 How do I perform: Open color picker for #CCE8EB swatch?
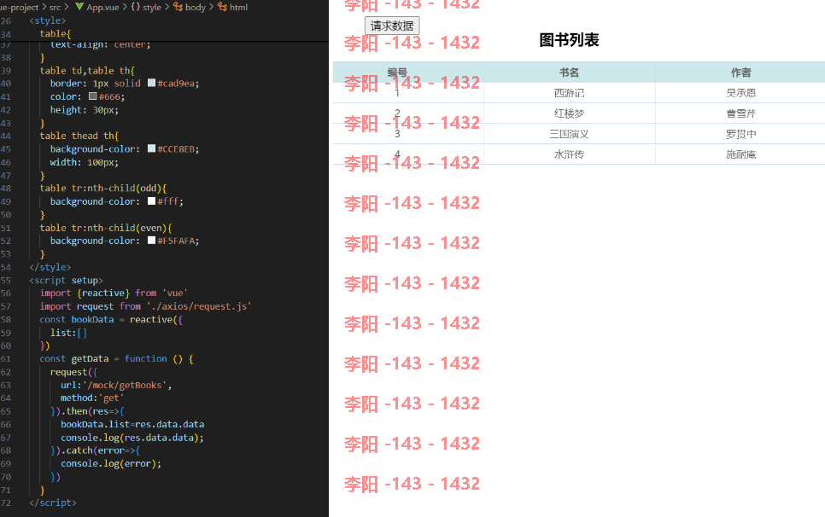(x=151, y=148)
